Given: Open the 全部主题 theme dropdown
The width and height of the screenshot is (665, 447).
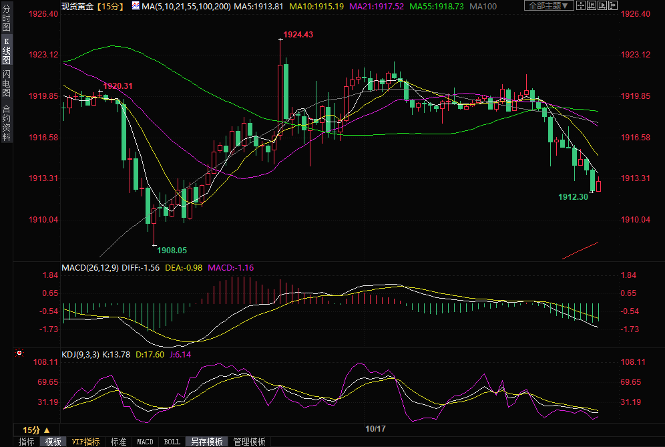Looking at the screenshot, I should [549, 5].
